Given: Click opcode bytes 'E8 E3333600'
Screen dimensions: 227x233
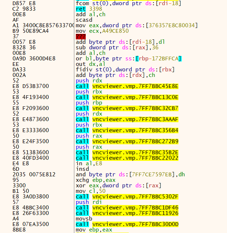Looking at the screenshot, I should pyautogui.click(x=31, y=130).
